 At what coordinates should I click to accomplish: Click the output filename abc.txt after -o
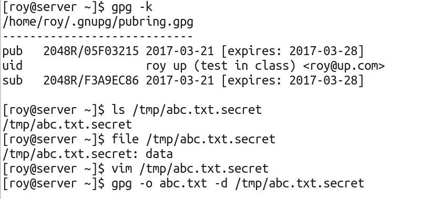tap(183, 184)
